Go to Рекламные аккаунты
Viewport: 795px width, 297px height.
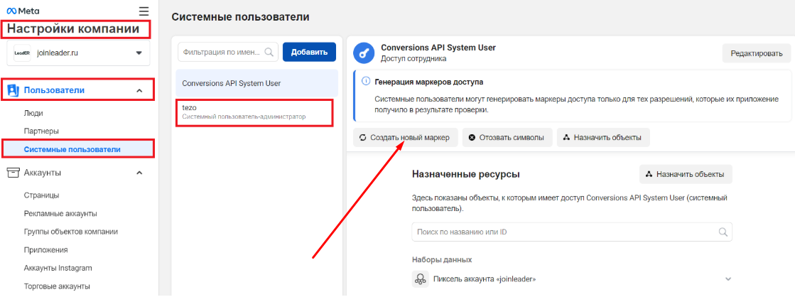pos(60,213)
